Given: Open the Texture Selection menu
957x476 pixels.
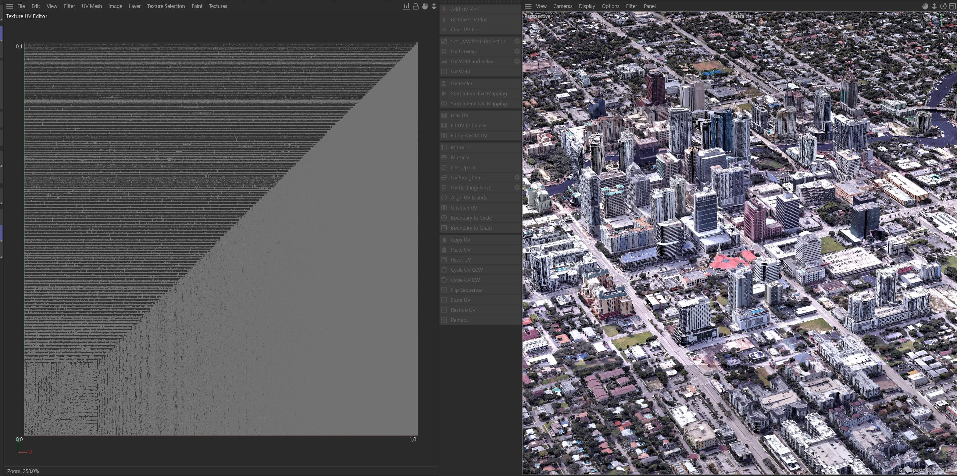Looking at the screenshot, I should click(x=166, y=6).
